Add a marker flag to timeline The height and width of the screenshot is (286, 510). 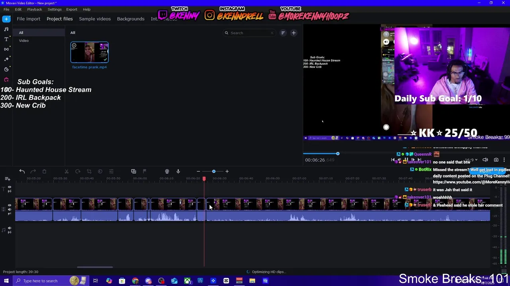coord(145,171)
